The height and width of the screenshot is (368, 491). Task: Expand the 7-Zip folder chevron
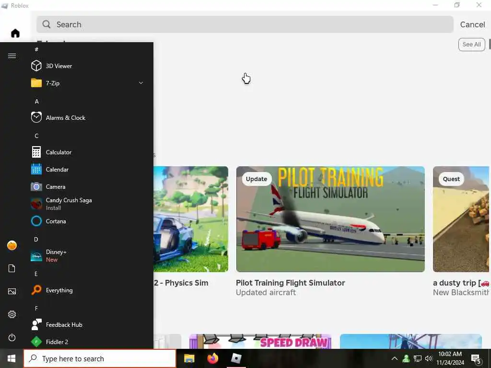click(x=141, y=83)
